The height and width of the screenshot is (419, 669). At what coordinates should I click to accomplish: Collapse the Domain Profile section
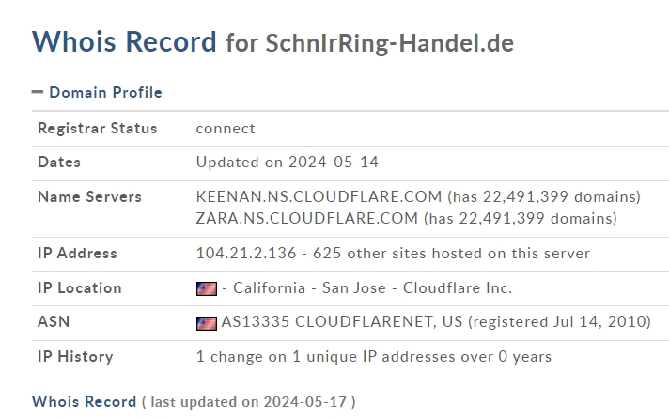[38, 92]
